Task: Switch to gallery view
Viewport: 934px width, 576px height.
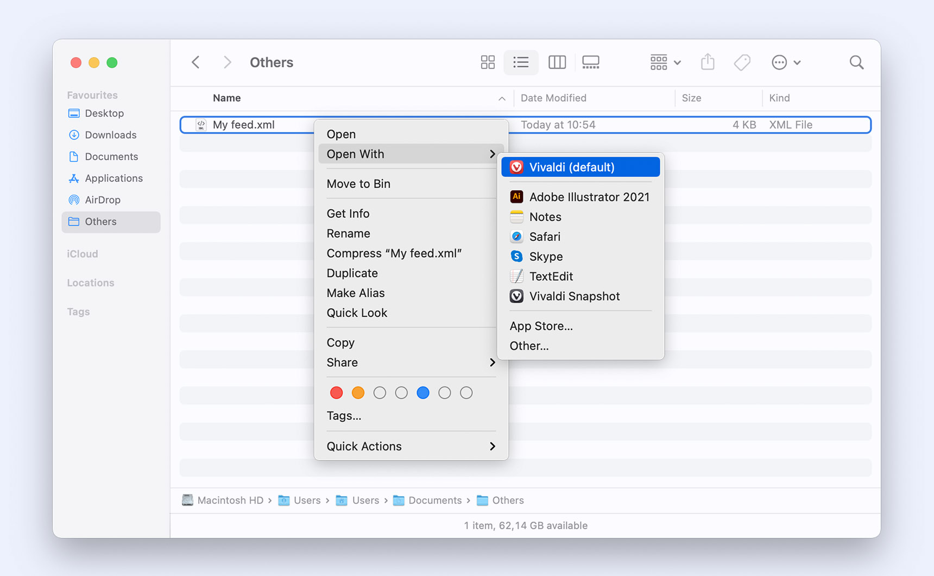Action: coord(591,62)
